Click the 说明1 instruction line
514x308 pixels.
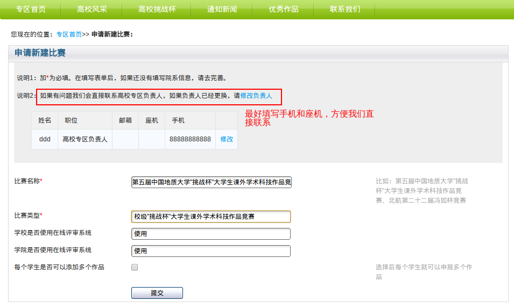122,78
